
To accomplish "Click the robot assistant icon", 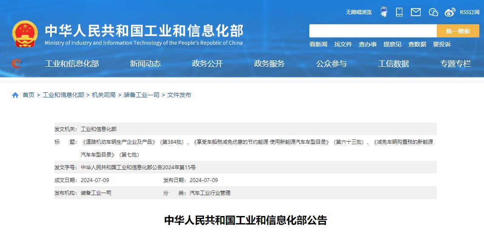I will click(x=384, y=12).
